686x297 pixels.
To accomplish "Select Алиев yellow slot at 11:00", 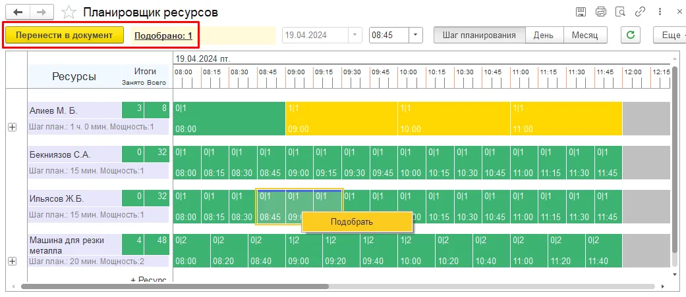I will 566,119.
